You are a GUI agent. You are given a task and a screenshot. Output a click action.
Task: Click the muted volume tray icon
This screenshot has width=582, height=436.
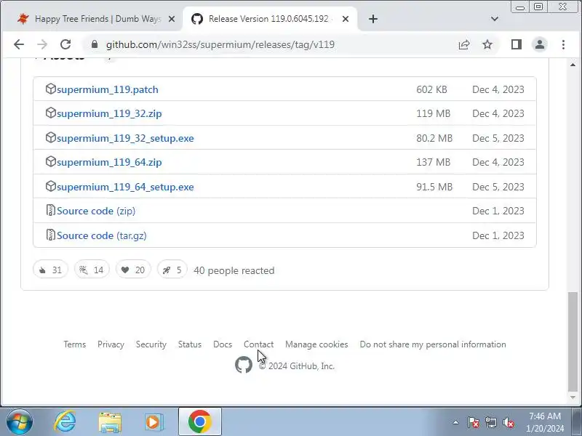pos(508,422)
